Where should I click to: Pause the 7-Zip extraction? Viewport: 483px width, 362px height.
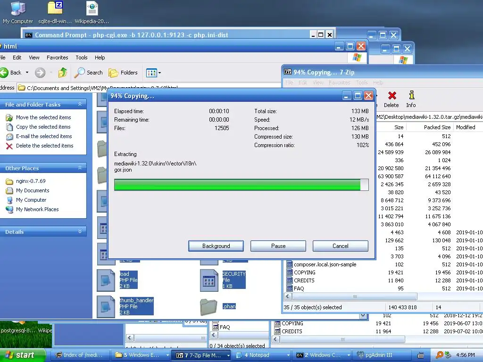tap(278, 246)
